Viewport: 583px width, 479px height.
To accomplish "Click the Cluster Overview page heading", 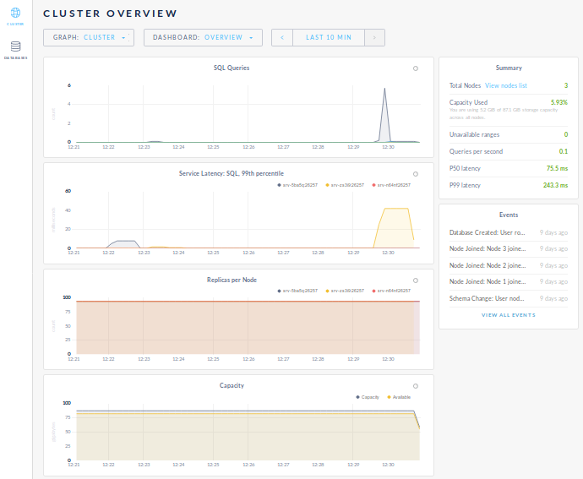I will click(x=110, y=14).
